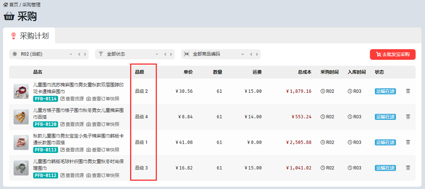Open the 全部商品编码 product code dropdown
This screenshot has height=189, width=425.
click(215, 54)
